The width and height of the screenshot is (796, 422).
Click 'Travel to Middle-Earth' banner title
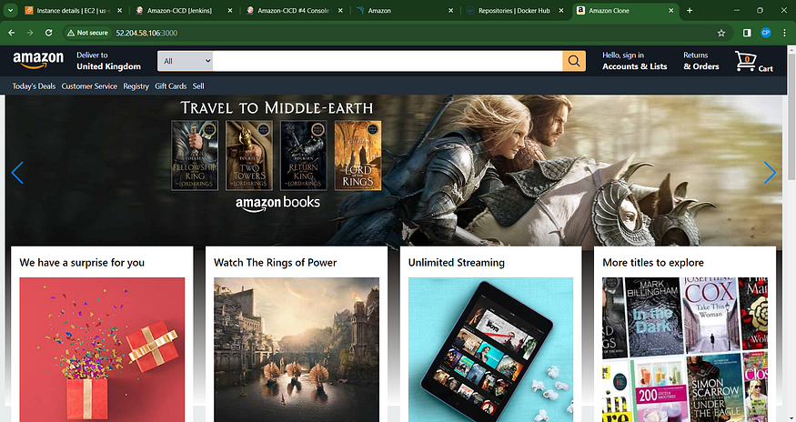click(x=277, y=107)
